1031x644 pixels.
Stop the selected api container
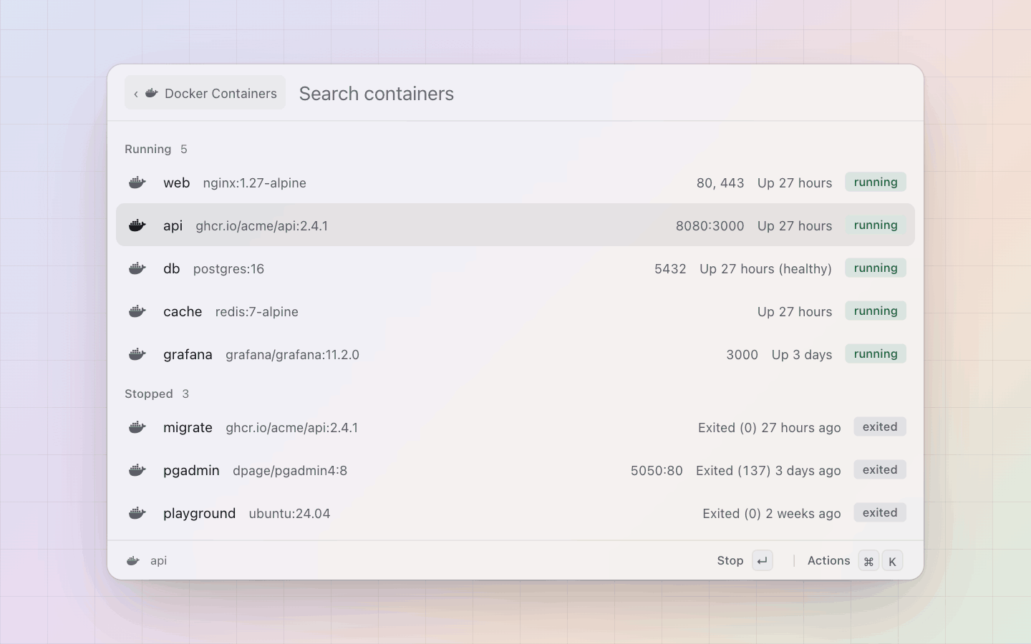click(x=730, y=560)
